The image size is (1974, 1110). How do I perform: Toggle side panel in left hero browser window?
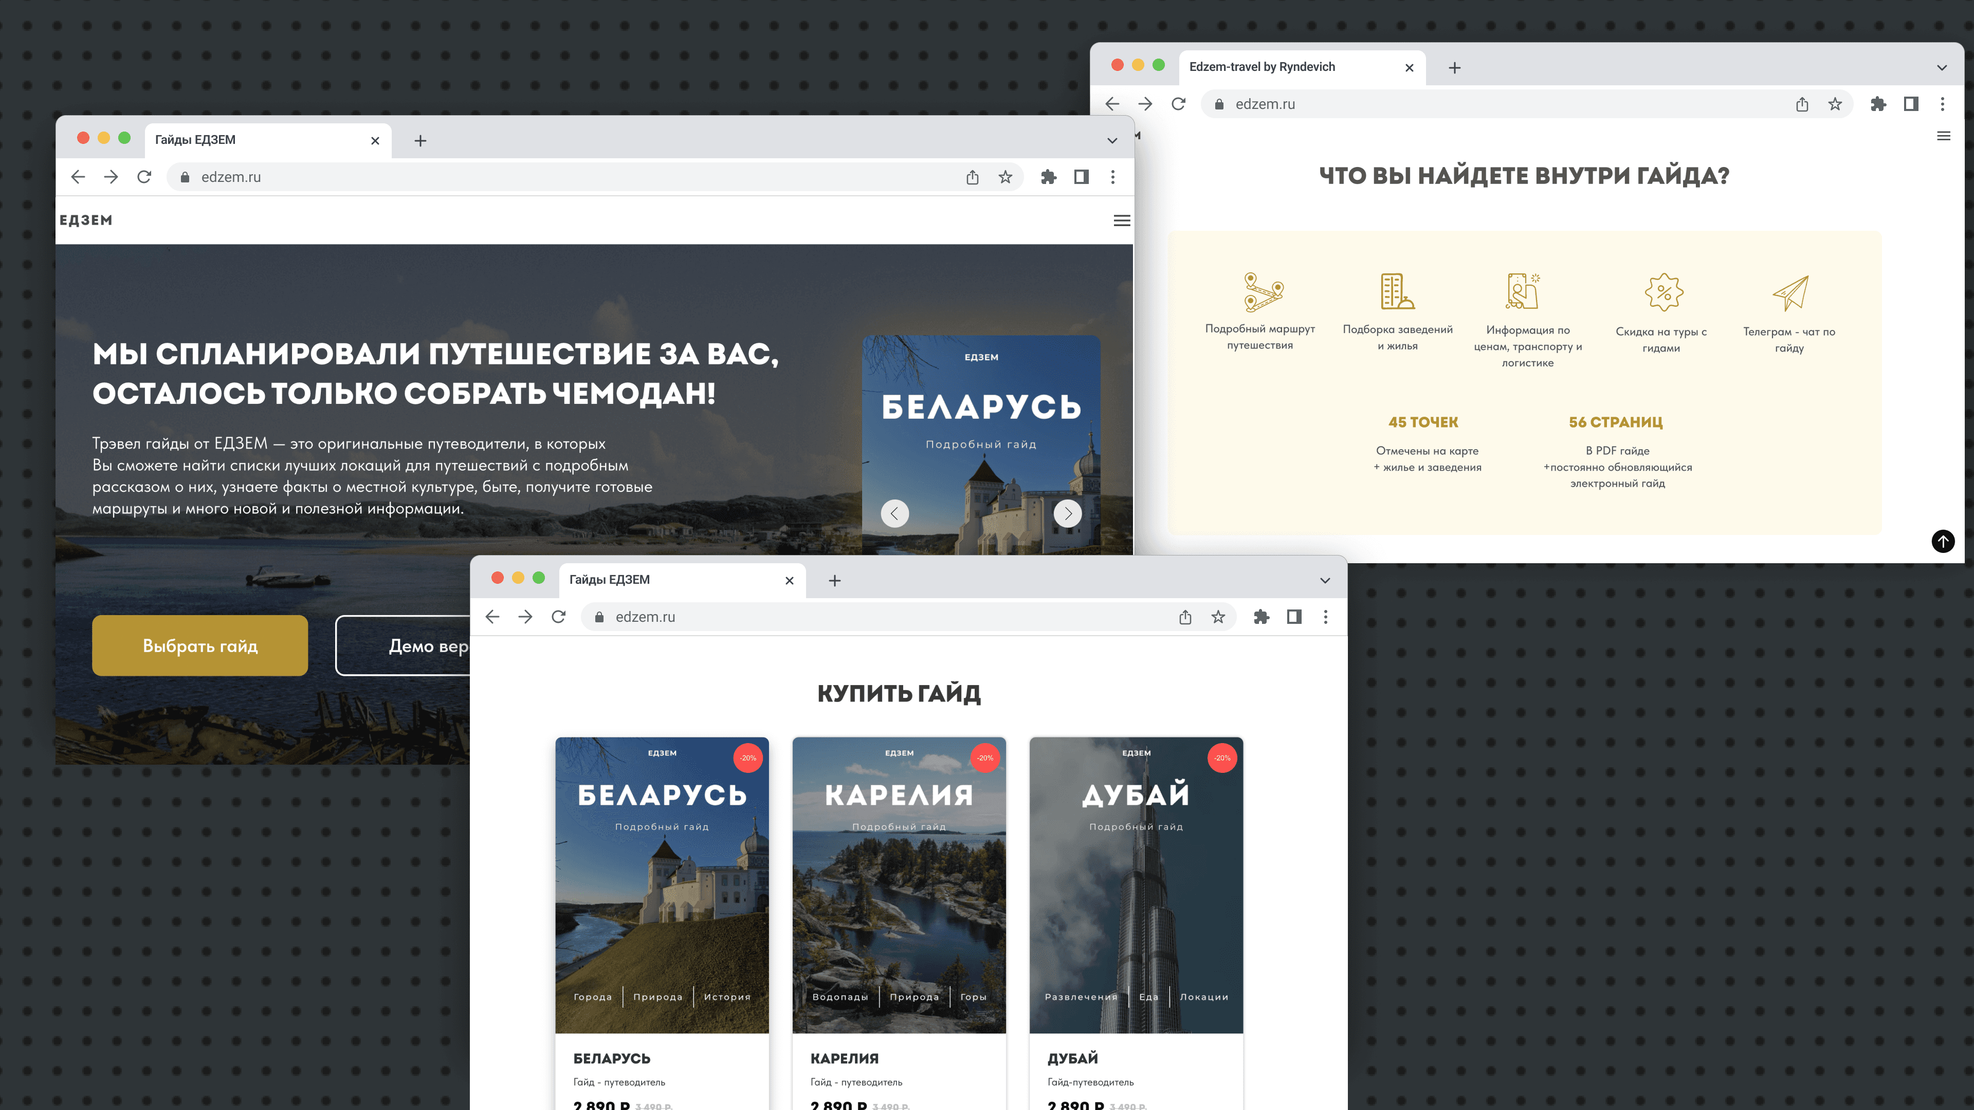(x=1081, y=177)
